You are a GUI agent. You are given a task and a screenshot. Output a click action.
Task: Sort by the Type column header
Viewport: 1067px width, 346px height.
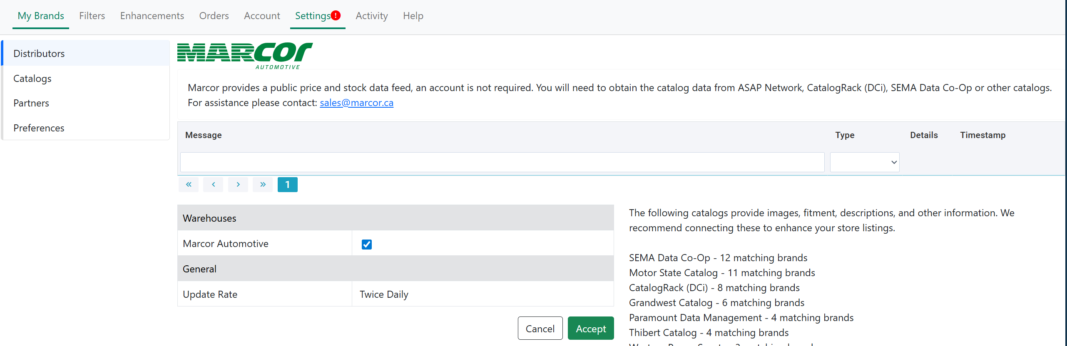[845, 135]
